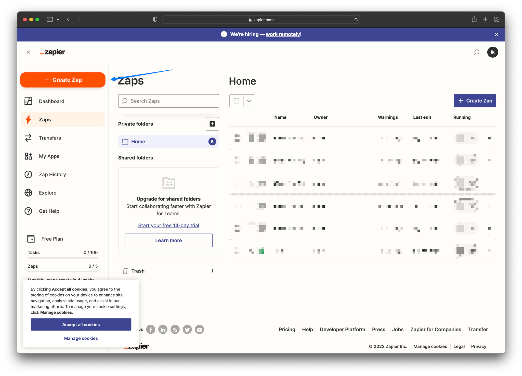
Task: Click the Free Plan wallet icon
Action: 31,239
